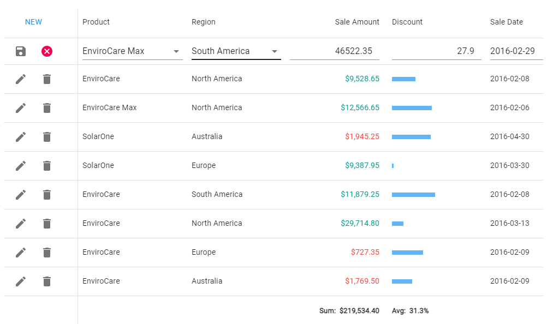
Task: Delete the EnviroCare Europe record
Action: tap(47, 252)
